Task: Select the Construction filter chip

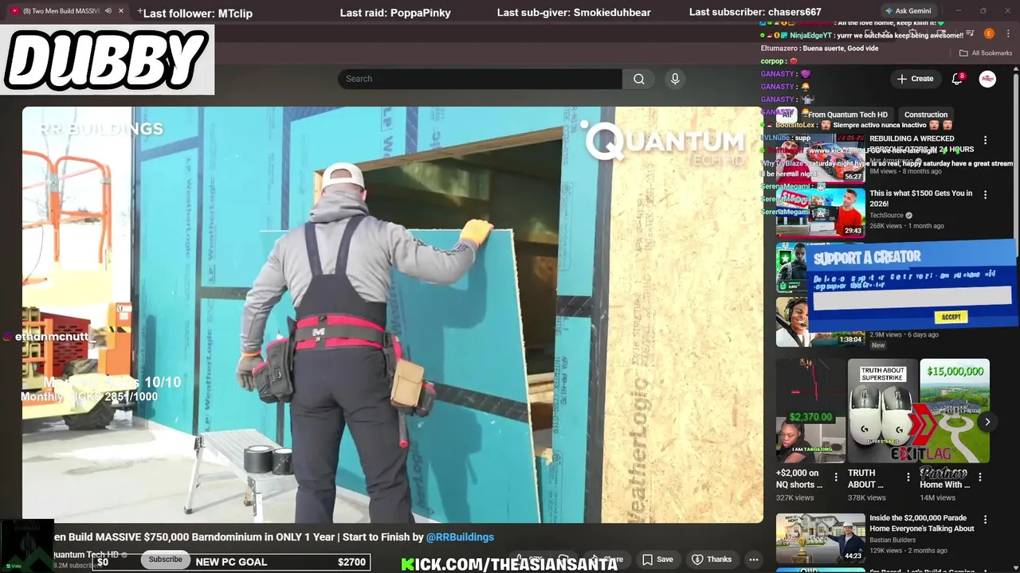Action: click(926, 115)
